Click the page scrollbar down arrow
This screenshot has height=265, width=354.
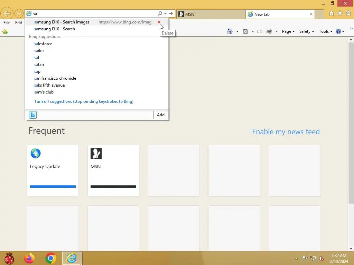(351, 248)
